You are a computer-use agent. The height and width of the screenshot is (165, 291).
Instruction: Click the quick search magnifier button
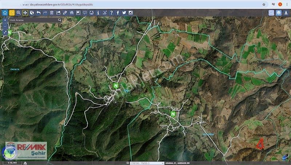pyautogui.click(x=60, y=20)
